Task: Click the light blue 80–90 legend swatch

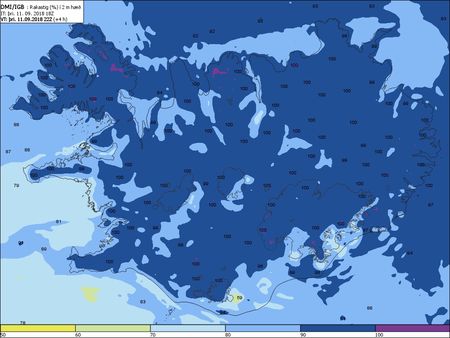Action: click(263, 328)
